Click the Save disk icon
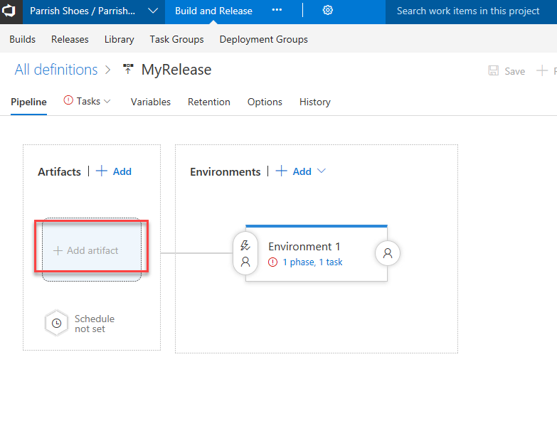 click(x=494, y=71)
